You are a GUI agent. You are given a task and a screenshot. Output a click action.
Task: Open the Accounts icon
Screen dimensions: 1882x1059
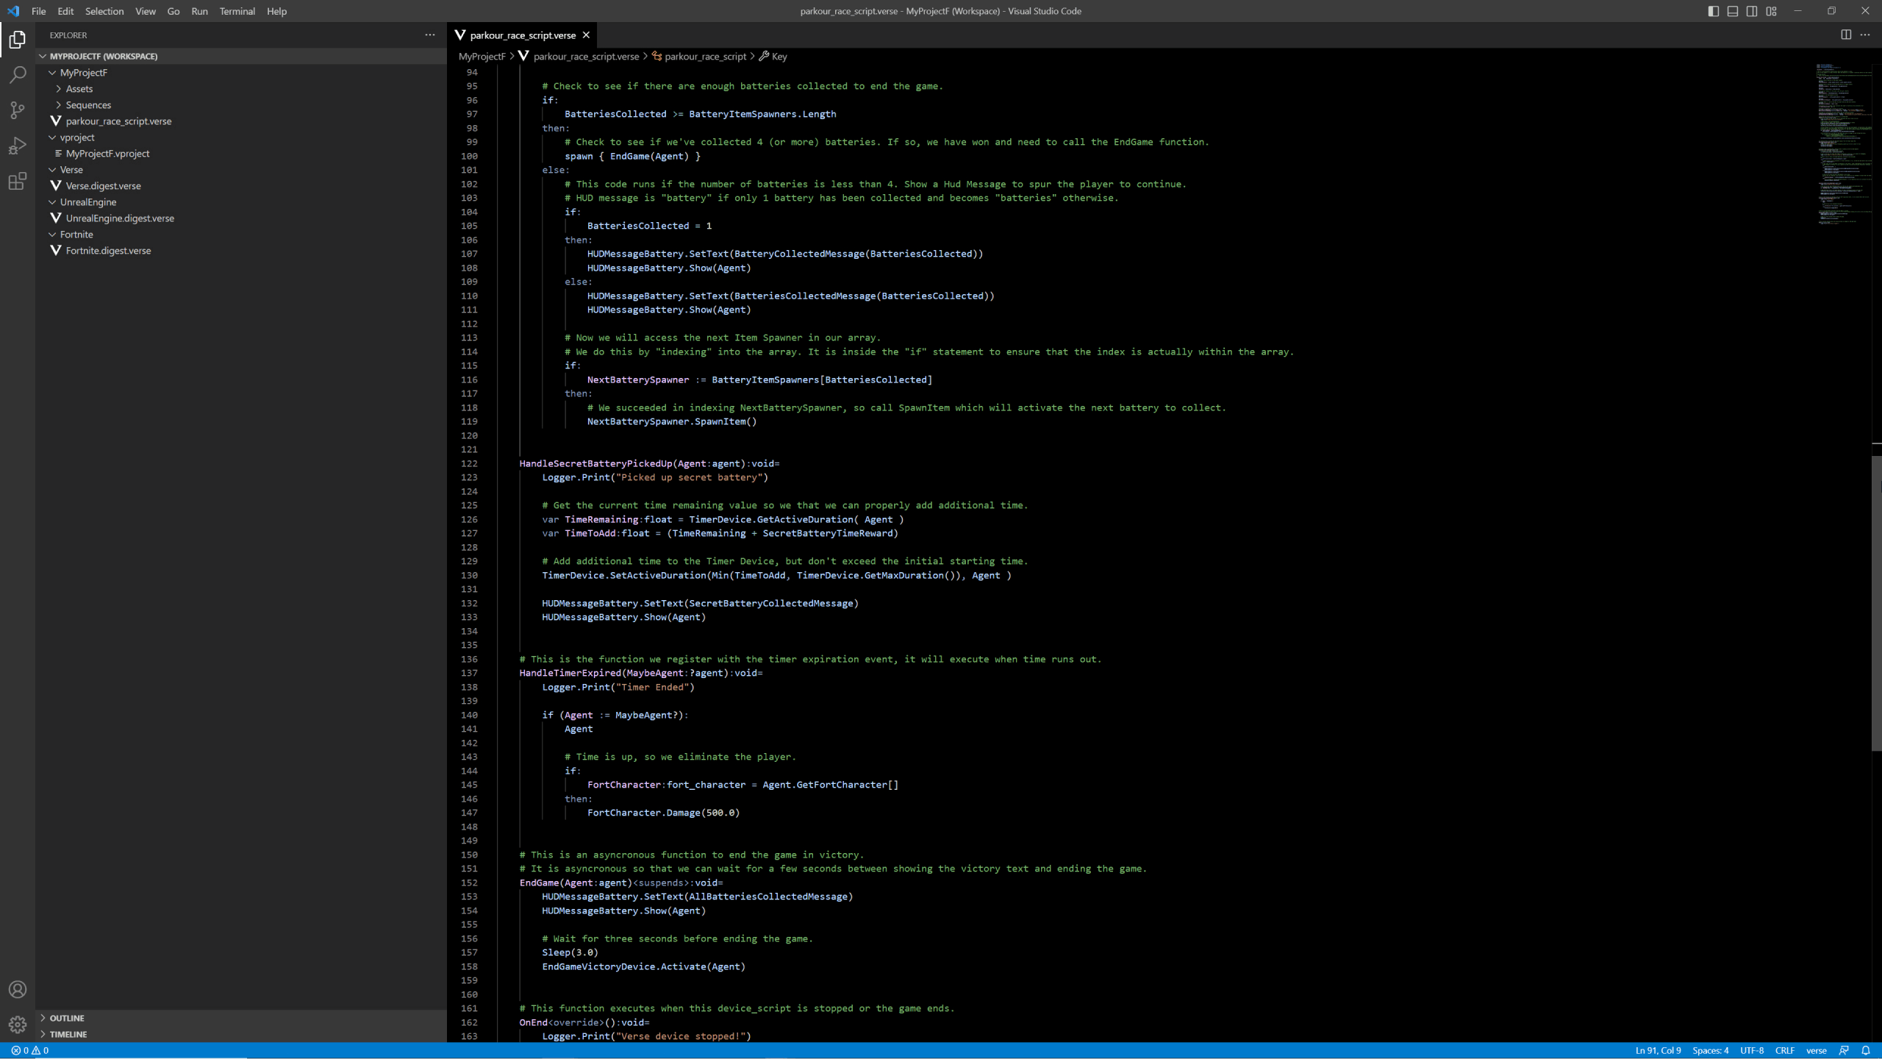point(18,989)
